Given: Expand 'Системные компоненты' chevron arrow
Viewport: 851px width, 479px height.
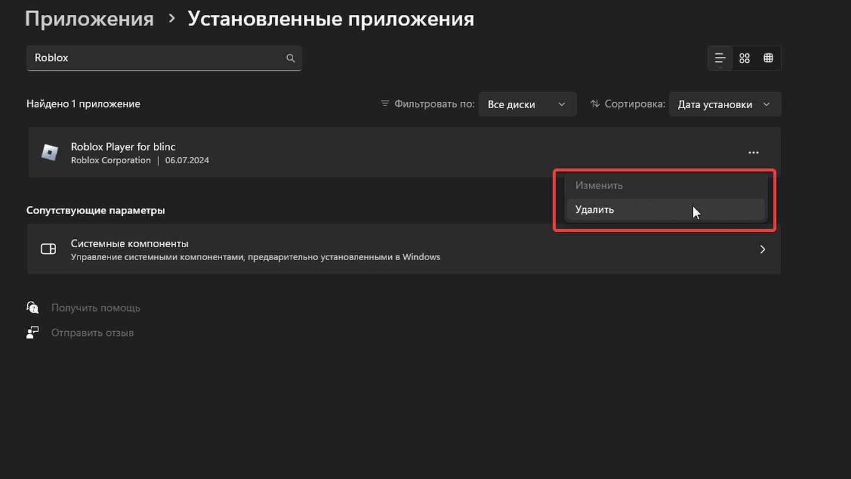Looking at the screenshot, I should click(x=762, y=249).
